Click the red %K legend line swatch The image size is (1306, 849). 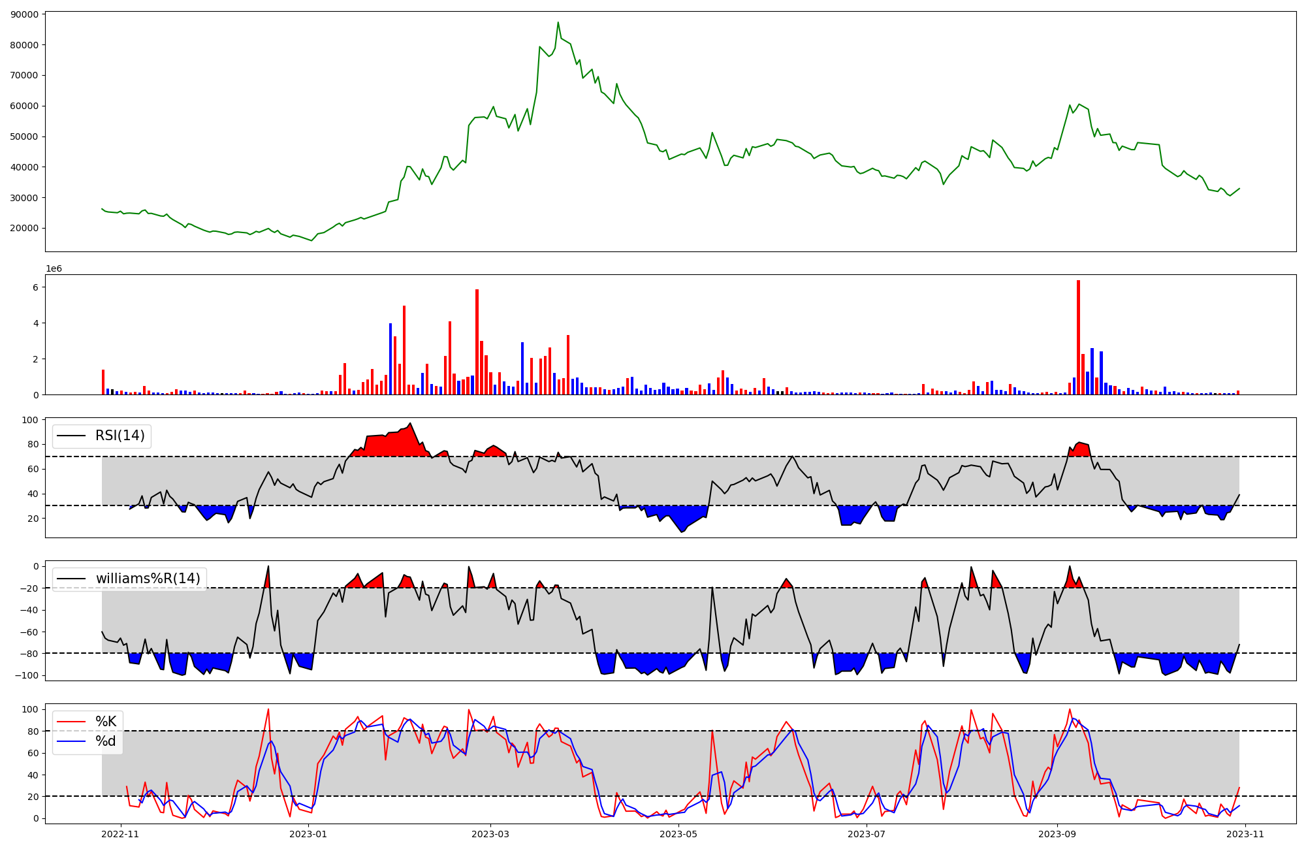pyautogui.click(x=71, y=722)
